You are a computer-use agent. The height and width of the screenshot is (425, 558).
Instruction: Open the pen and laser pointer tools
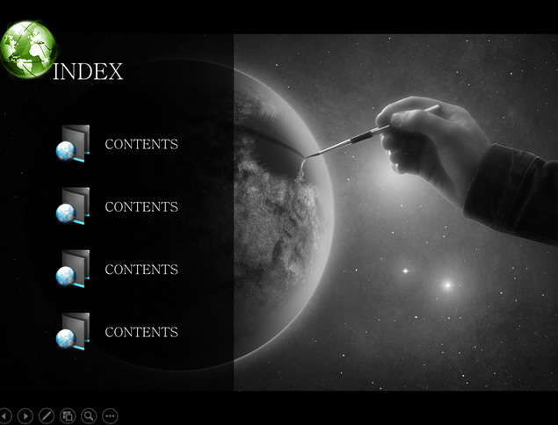click(x=47, y=415)
